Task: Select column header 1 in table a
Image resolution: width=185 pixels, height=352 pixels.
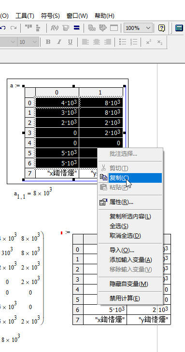Action: 101,92
